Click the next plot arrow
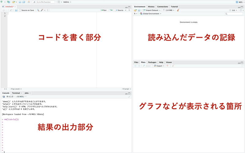The height and width of the screenshot is (153, 245). pos(139,66)
